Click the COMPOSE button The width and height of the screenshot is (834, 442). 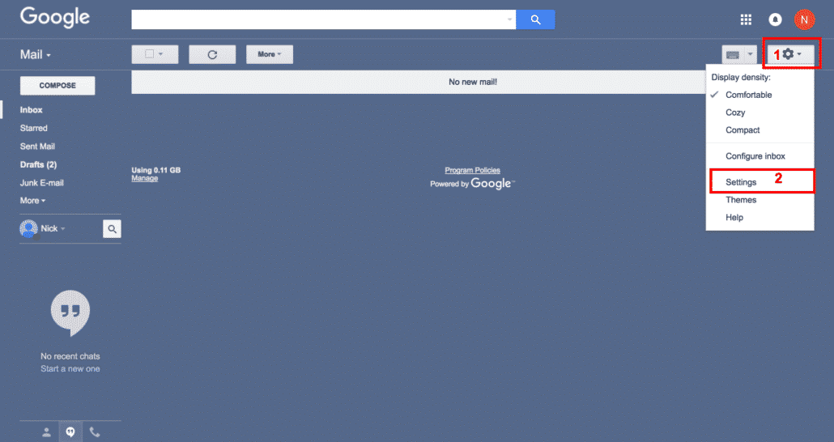(x=57, y=86)
